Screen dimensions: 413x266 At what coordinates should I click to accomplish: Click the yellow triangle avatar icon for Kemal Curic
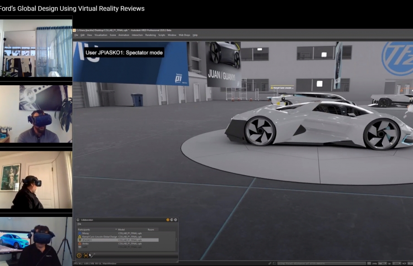pyautogui.click(x=80, y=237)
